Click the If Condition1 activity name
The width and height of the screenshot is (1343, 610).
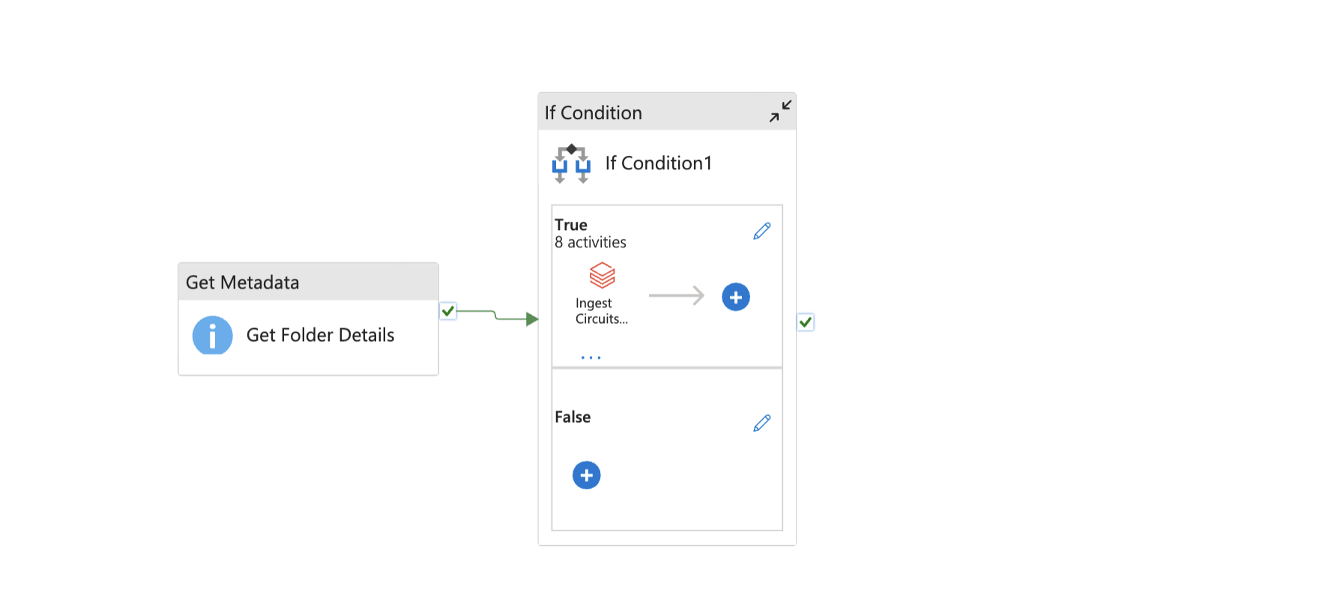tap(658, 163)
